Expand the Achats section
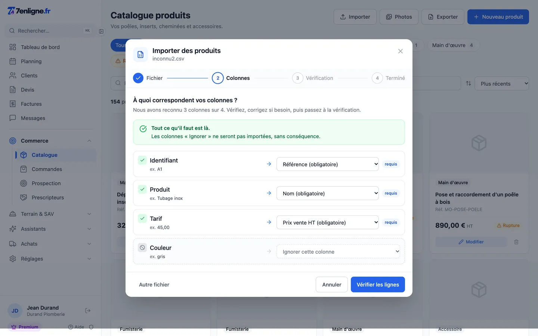 [x=51, y=244]
